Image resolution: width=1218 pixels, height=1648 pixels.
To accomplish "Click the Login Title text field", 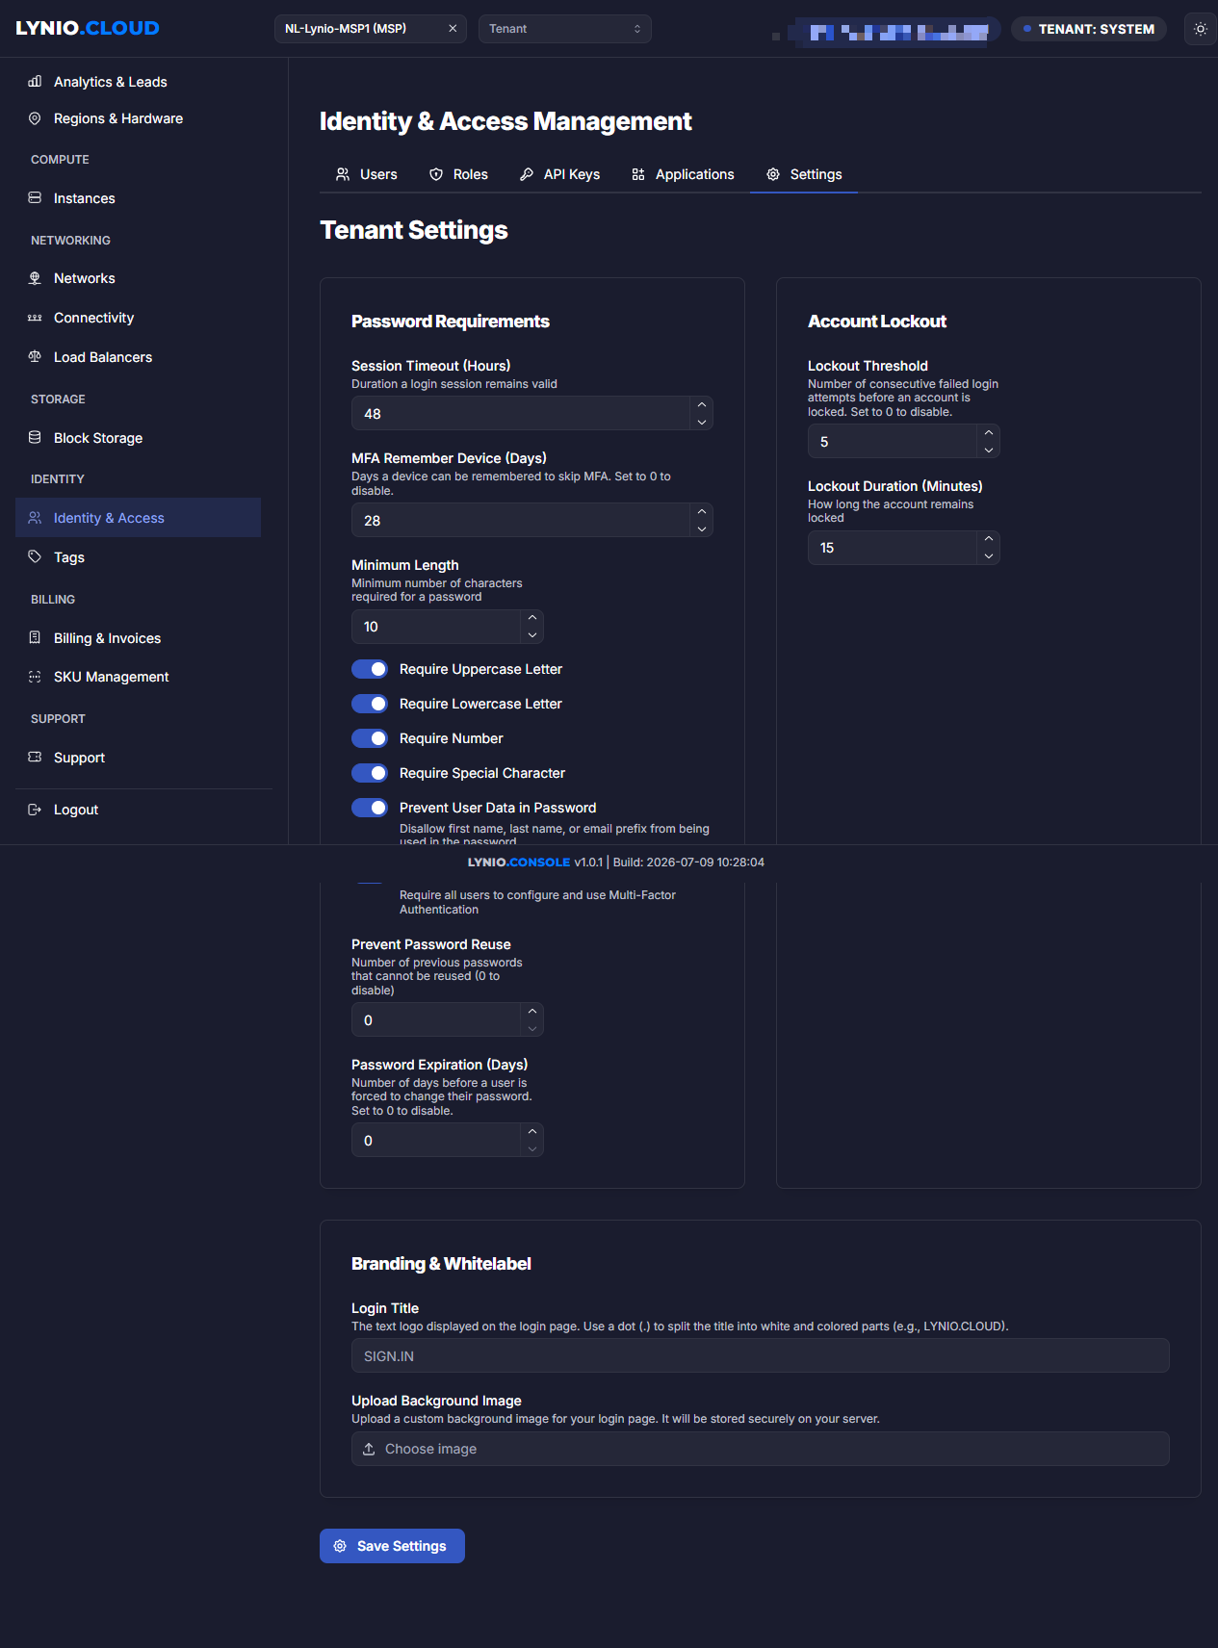I will click(761, 1355).
